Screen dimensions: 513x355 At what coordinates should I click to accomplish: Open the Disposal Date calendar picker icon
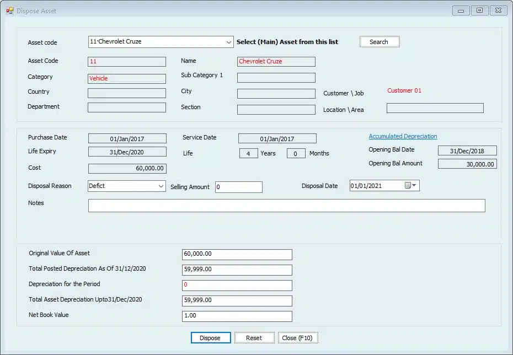point(410,185)
